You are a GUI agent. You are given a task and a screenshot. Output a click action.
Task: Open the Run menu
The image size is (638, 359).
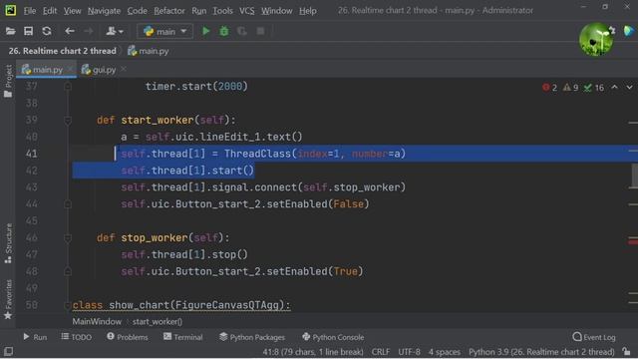pyautogui.click(x=199, y=11)
